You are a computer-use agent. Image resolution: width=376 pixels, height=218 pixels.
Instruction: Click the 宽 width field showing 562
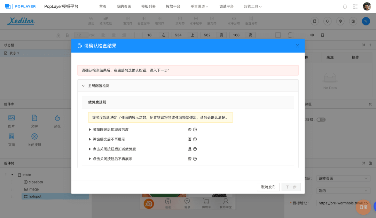click(209, 35)
